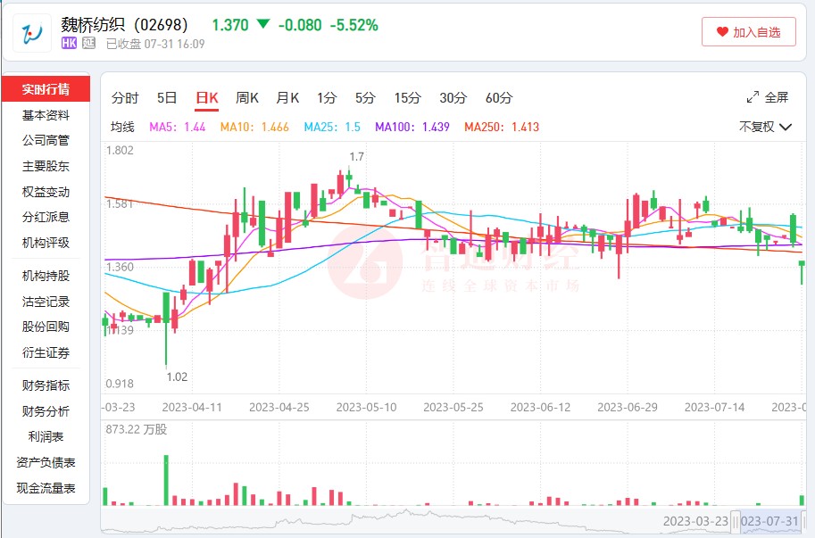Screen dimensions: 815x538
Task: Click the left handle of date range slider
Action: click(736, 521)
